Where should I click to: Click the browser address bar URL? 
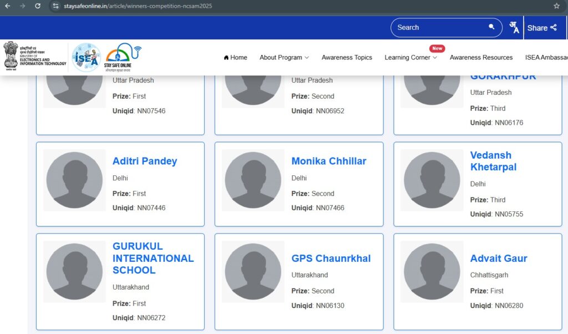click(x=138, y=6)
